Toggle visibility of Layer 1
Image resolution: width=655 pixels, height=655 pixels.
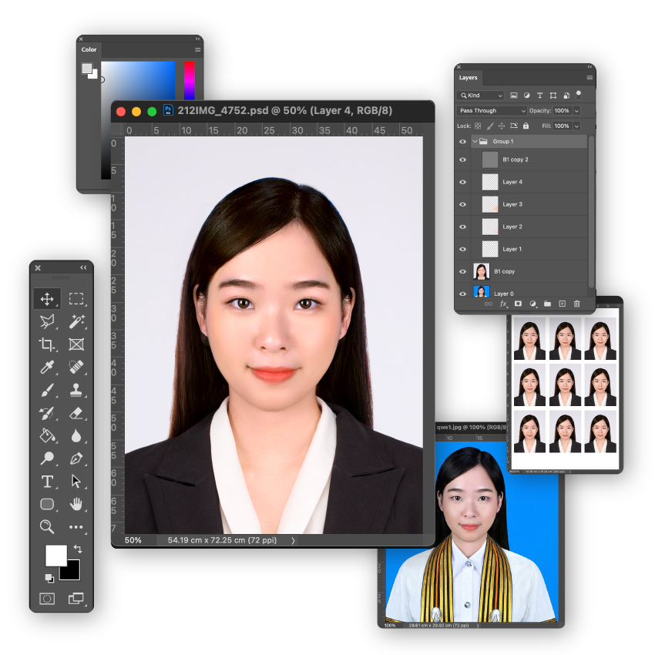click(x=462, y=249)
